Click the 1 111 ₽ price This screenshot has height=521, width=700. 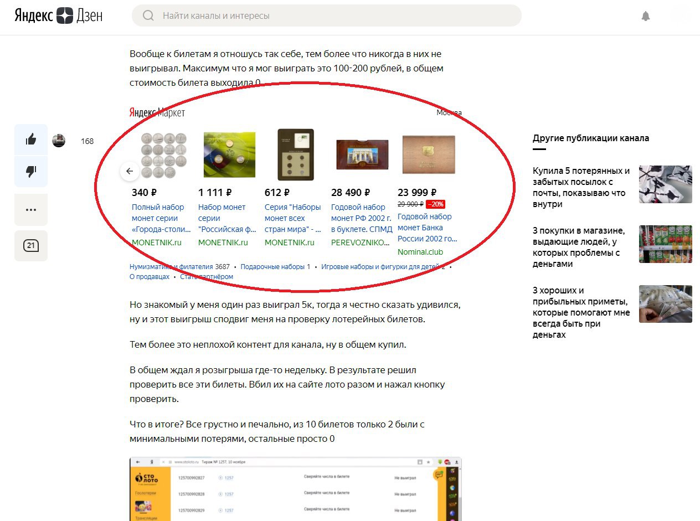pos(215,193)
